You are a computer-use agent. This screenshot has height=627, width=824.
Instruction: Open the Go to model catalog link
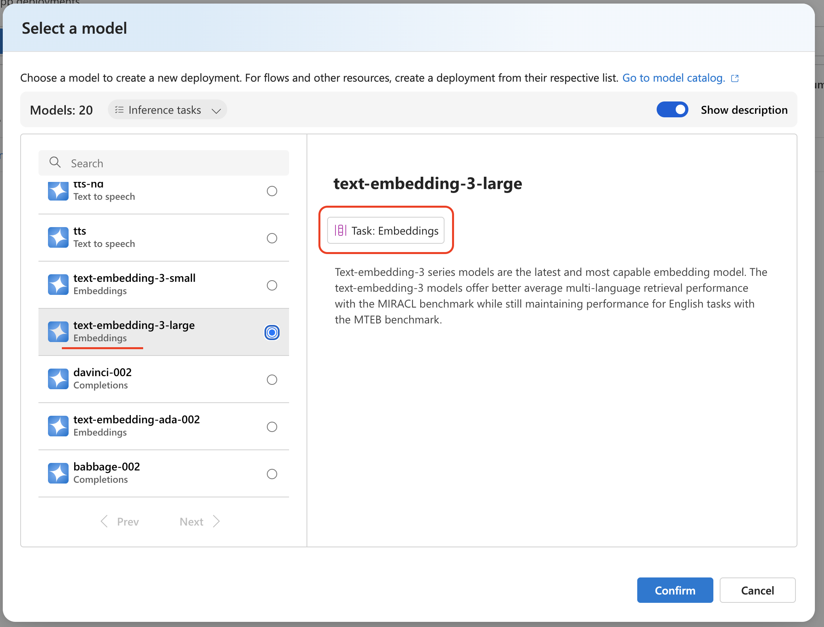pyautogui.click(x=673, y=78)
